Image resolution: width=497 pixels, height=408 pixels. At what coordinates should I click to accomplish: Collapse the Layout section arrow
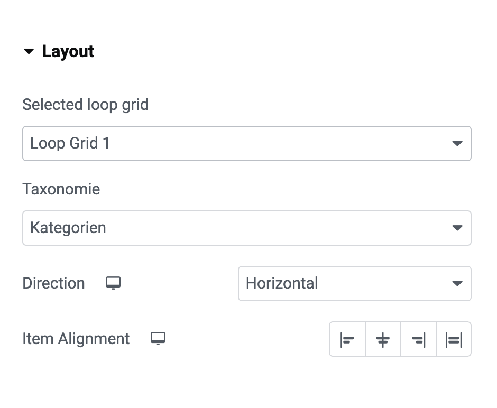[29, 51]
